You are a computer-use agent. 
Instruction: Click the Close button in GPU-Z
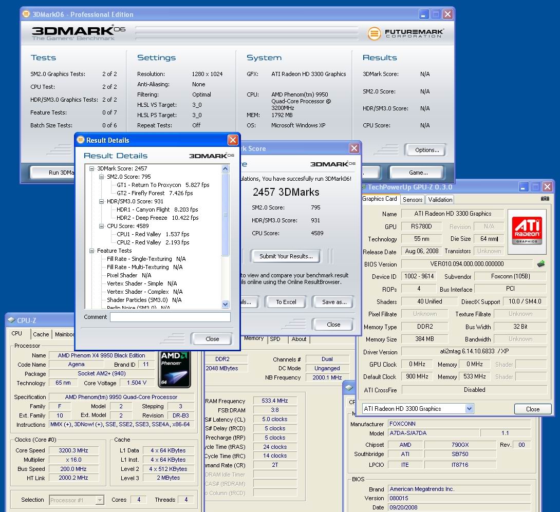(x=532, y=409)
